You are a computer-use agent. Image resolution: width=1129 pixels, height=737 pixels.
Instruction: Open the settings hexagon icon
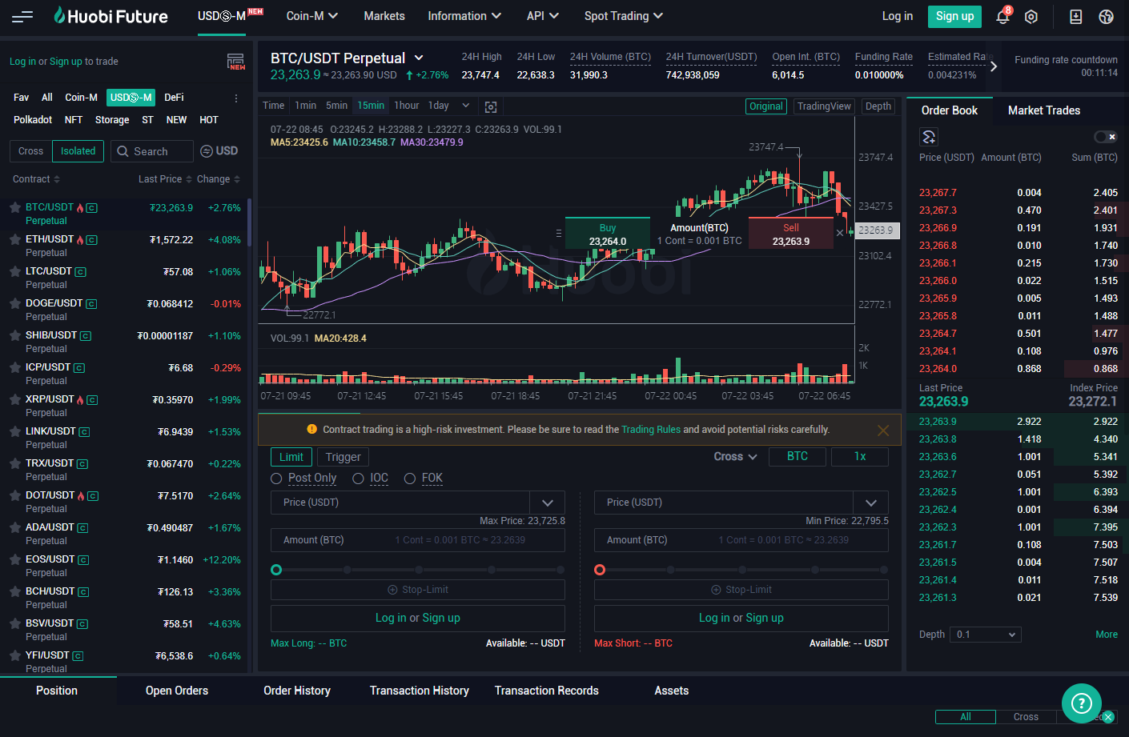tap(1031, 17)
